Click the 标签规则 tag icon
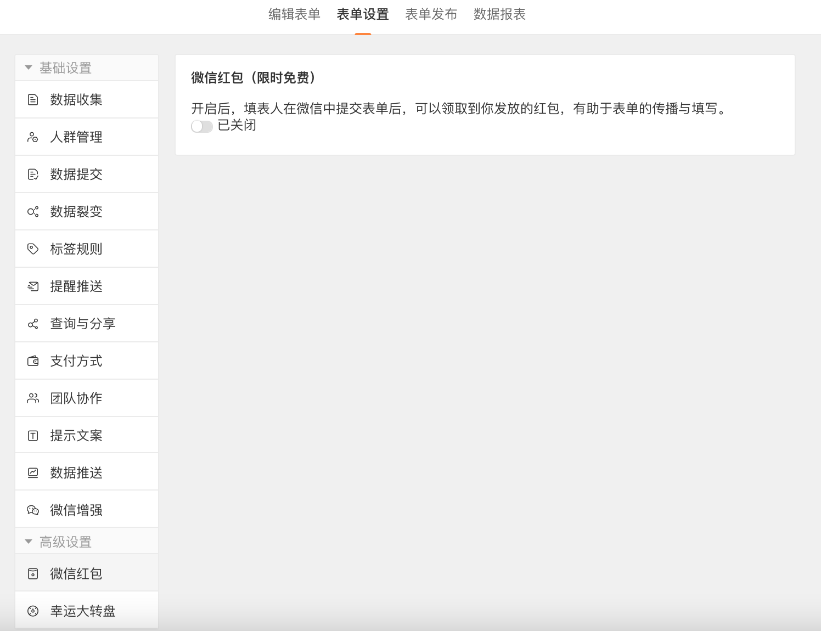 [33, 249]
